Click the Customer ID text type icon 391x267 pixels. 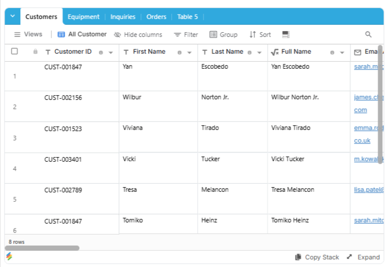(48, 52)
